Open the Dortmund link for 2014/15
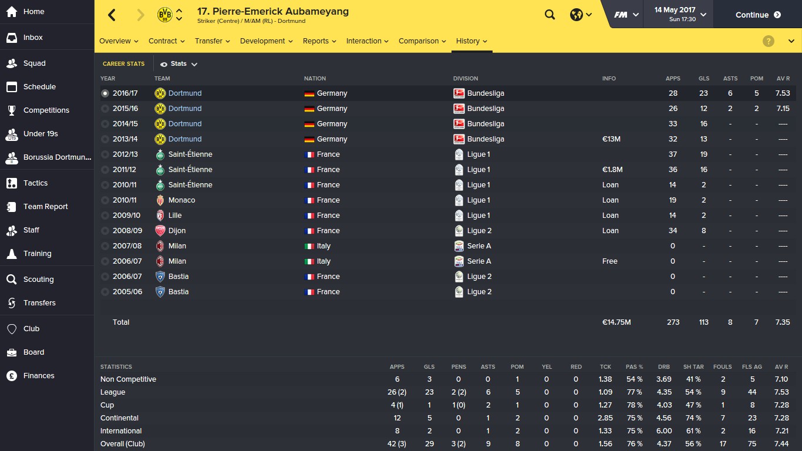The height and width of the screenshot is (451, 802). tap(185, 124)
